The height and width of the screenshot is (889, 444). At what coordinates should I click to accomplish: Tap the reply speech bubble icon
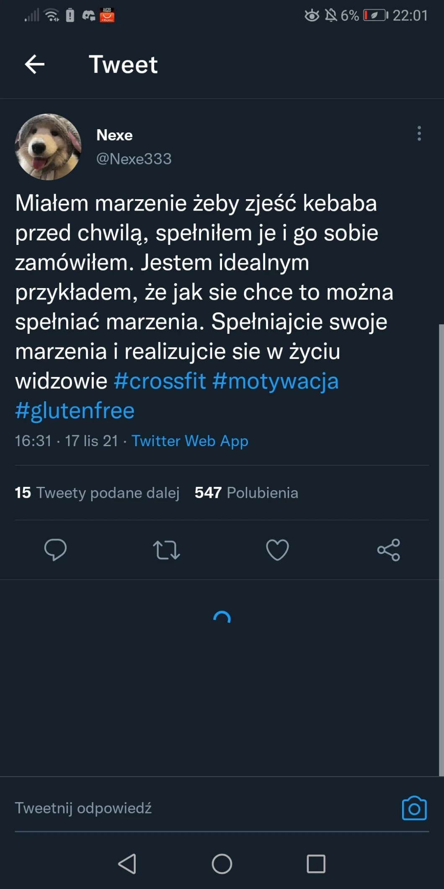[55, 549]
